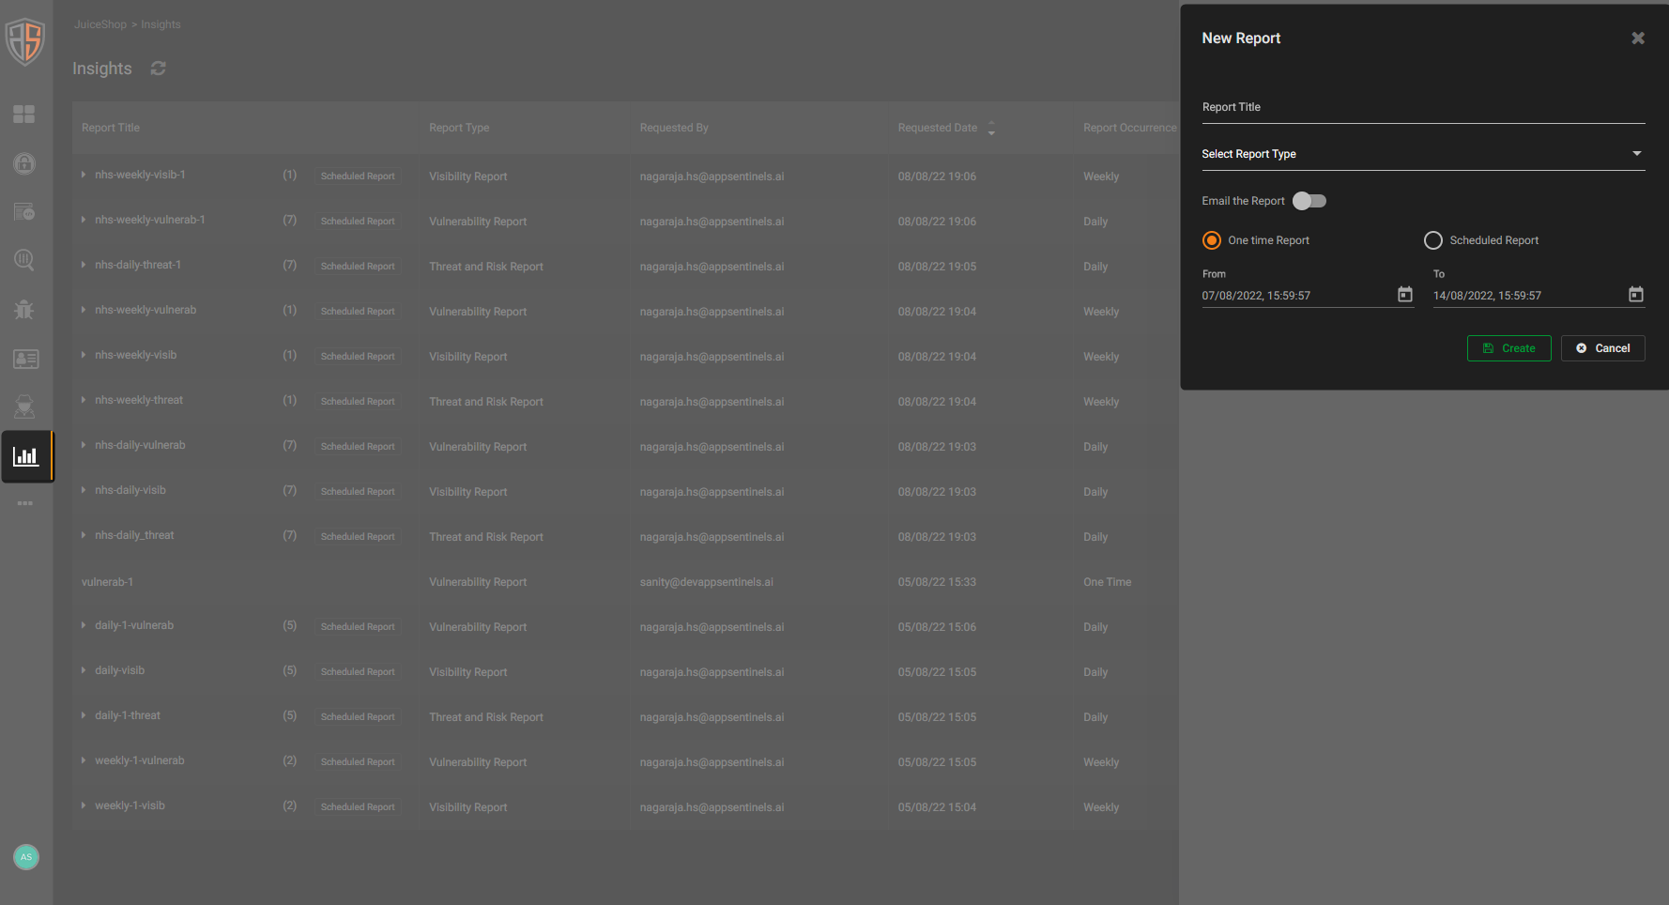Click the Cancel button
The image size is (1669, 905).
pyautogui.click(x=1602, y=348)
